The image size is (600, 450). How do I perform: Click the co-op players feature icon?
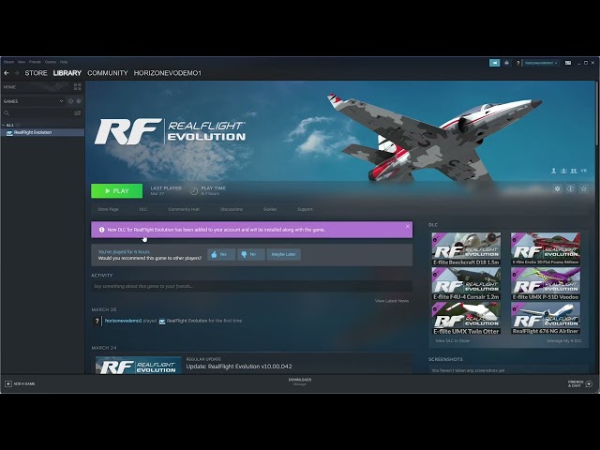point(574,171)
